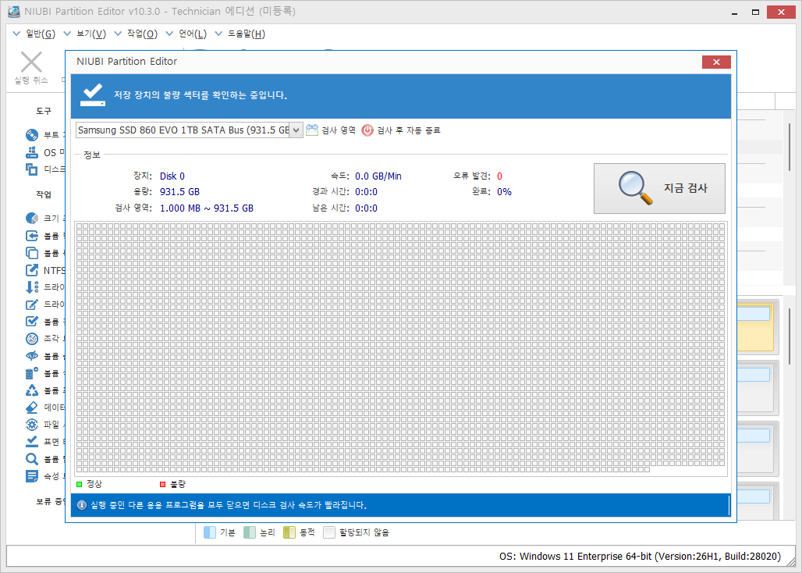Click the 0% completion value
Viewport: 802px width, 573px height.
point(504,192)
